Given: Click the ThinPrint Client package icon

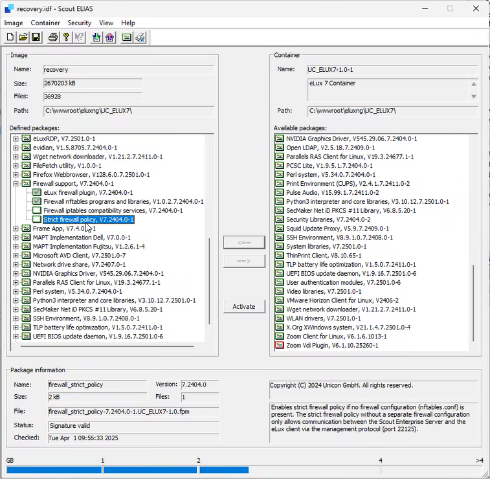Looking at the screenshot, I should click(x=279, y=255).
